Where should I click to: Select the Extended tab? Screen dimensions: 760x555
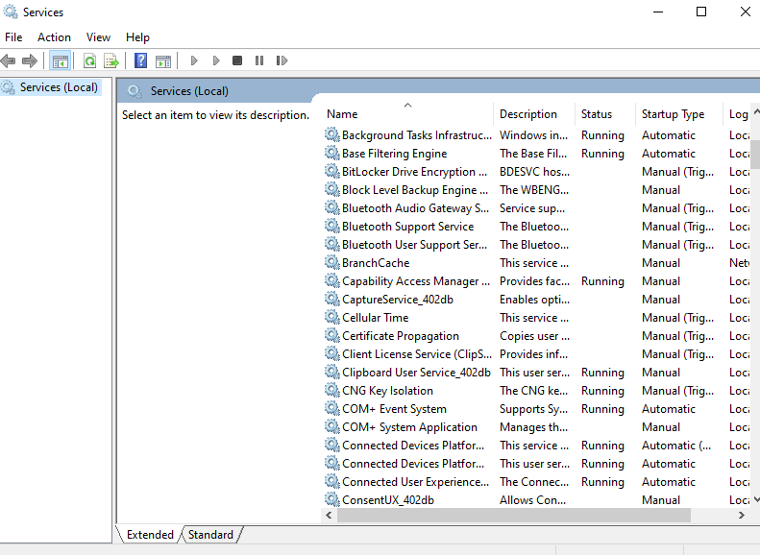click(150, 535)
